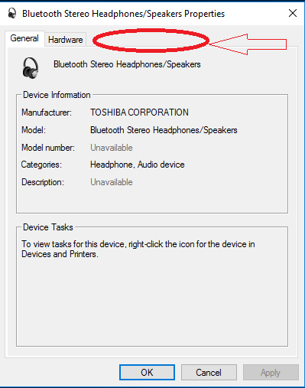Click the greyed-out Apply button
The height and width of the screenshot is (388, 305).
pos(271,372)
